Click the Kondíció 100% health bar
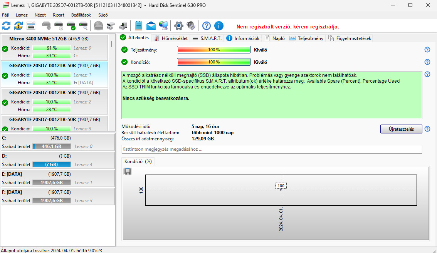Screen dimensions: 437x253 [214, 62]
